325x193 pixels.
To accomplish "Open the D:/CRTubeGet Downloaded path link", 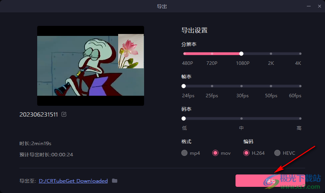I will click(x=73, y=181).
